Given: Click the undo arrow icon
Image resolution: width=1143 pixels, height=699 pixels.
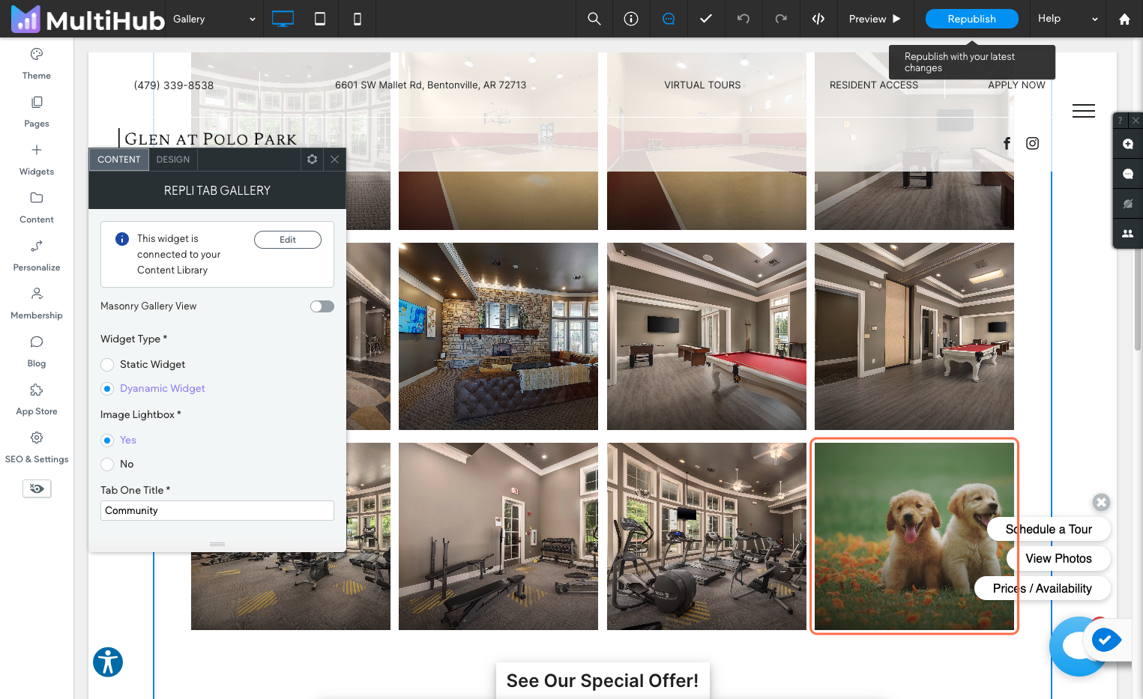Looking at the screenshot, I should click(744, 19).
